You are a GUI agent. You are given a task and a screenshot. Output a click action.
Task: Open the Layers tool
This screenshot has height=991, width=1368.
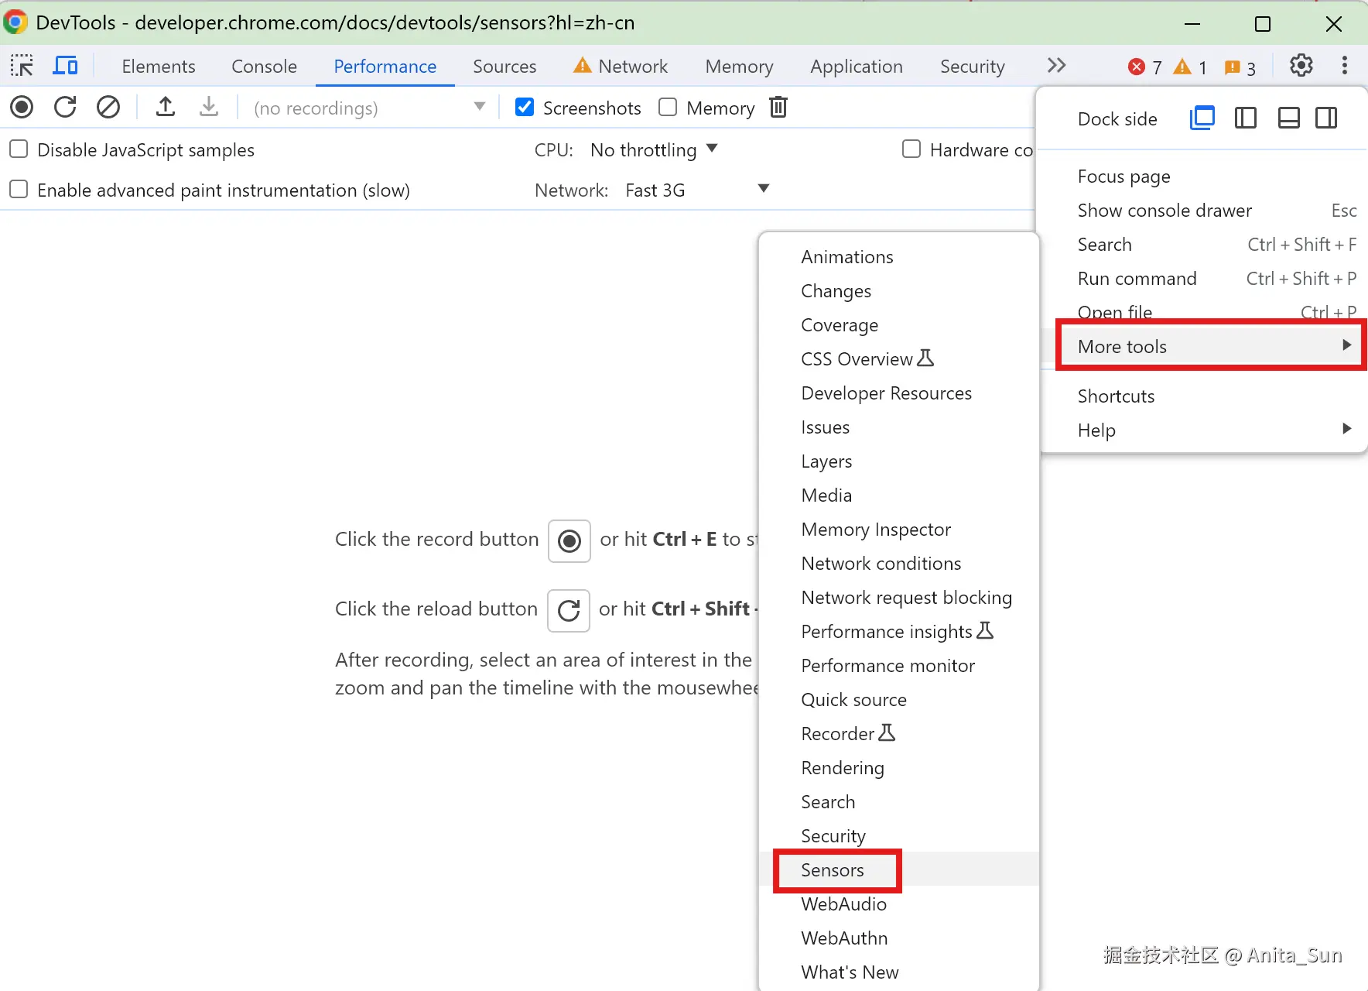[x=899, y=461]
